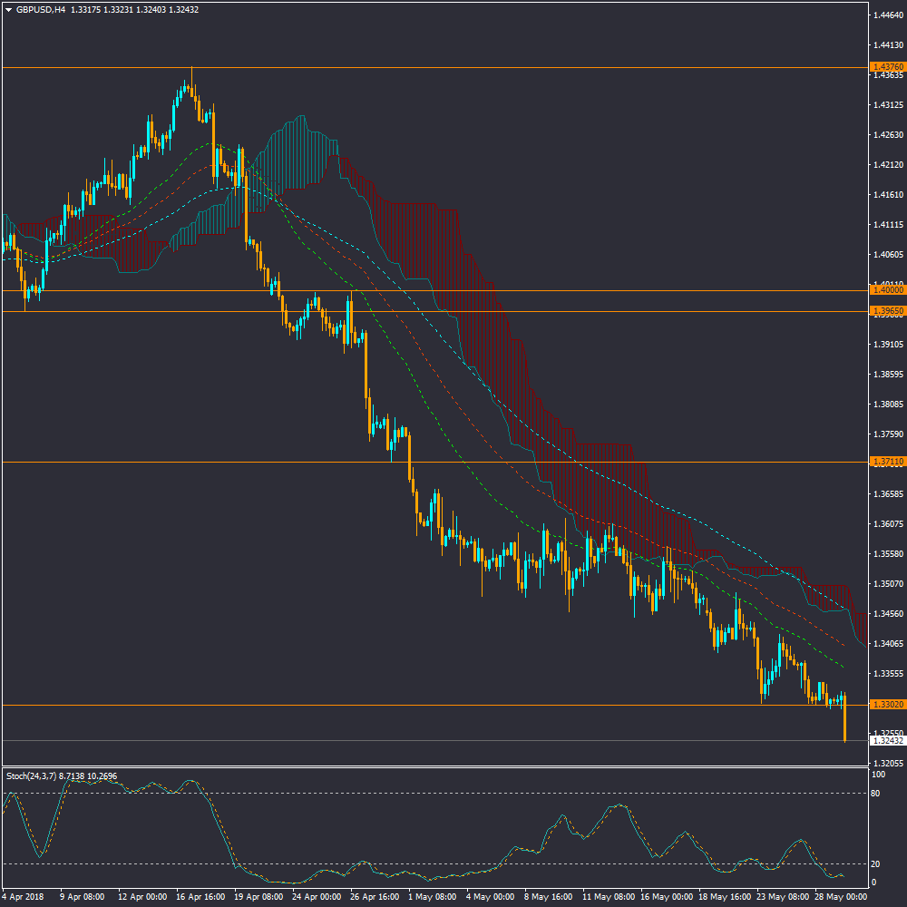Click the 28 May 00:00 time label
This screenshot has height=907, width=907.
tap(838, 896)
